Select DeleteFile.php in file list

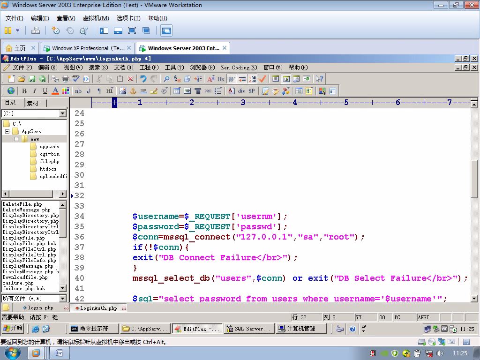point(22,204)
